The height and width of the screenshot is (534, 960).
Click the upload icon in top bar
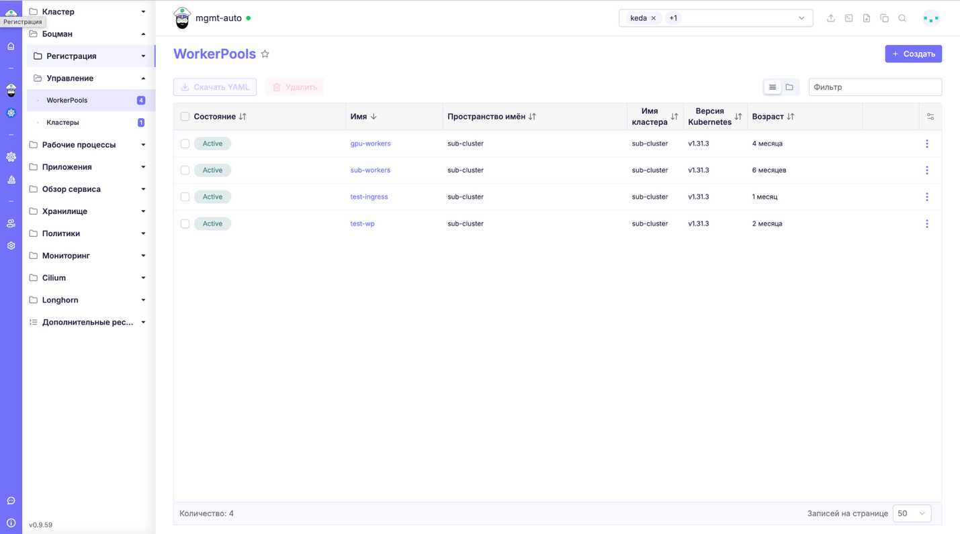(831, 18)
